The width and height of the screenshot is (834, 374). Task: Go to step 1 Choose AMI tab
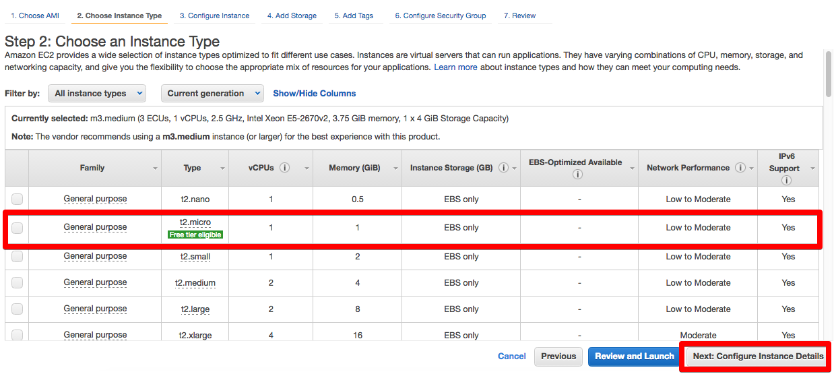[x=35, y=15]
